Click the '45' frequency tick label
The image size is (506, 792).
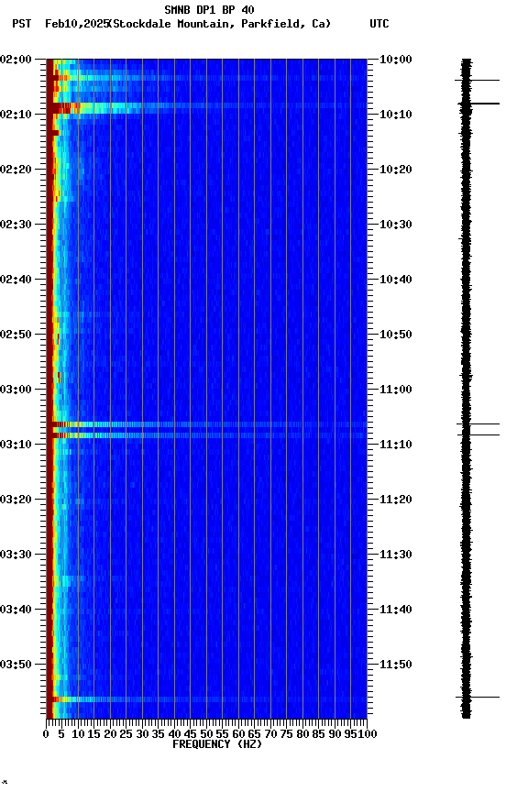[191, 734]
